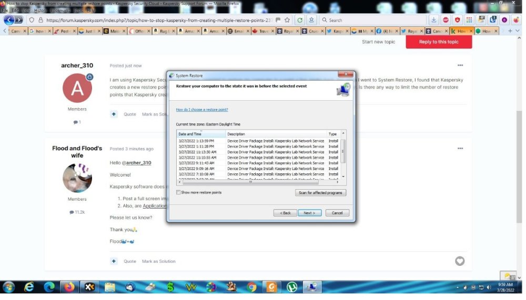Click the plus multiquote icon on Flood's post

[x=114, y=261]
